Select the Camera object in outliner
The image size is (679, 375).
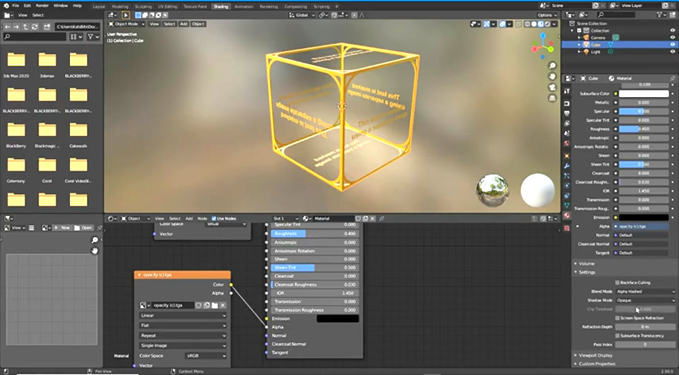click(598, 37)
